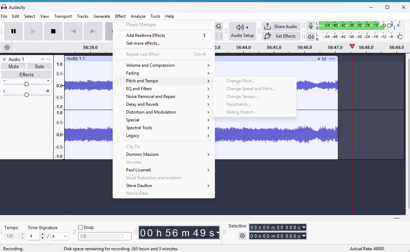
Task: Expand the Special effects submenu
Action: tap(163, 120)
